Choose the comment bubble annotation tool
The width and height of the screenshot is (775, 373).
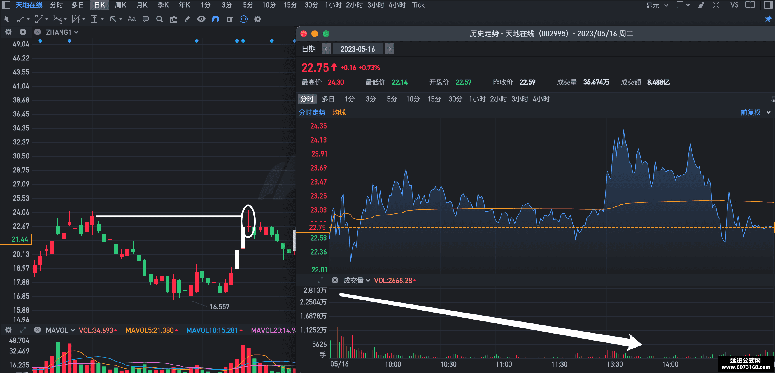pyautogui.click(x=146, y=19)
